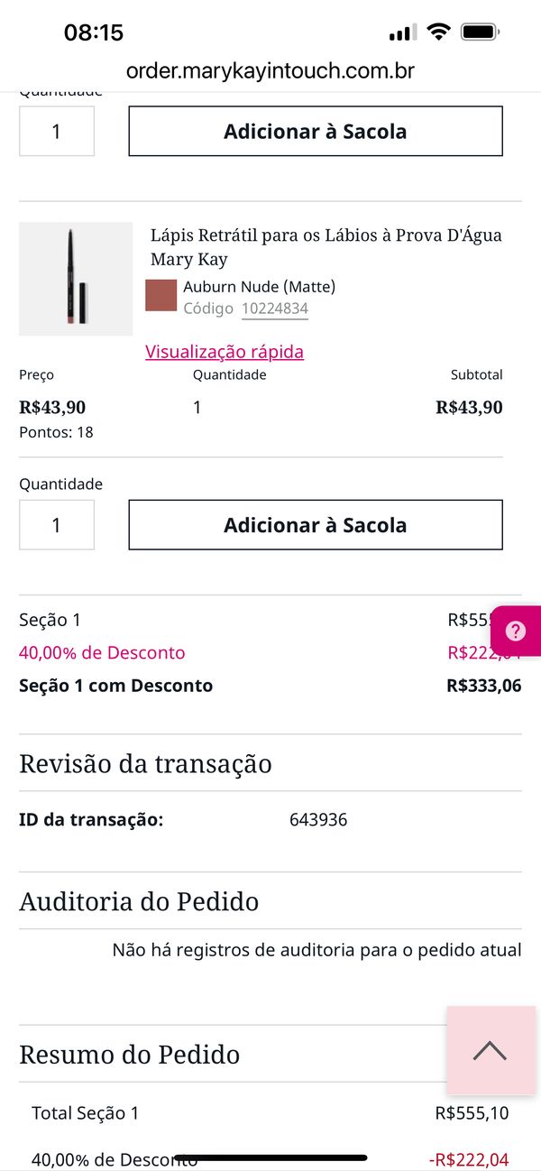Select transaction ID number 643936
This screenshot has width=541, height=1171.
318,820
